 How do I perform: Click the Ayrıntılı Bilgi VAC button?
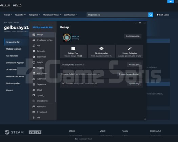click(134, 84)
